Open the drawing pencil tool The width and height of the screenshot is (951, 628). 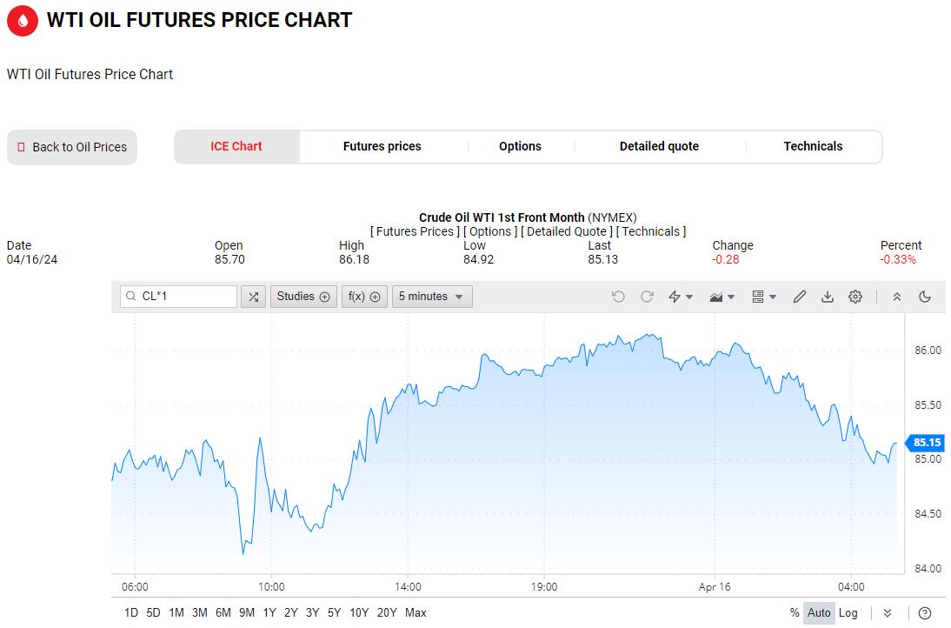[800, 297]
